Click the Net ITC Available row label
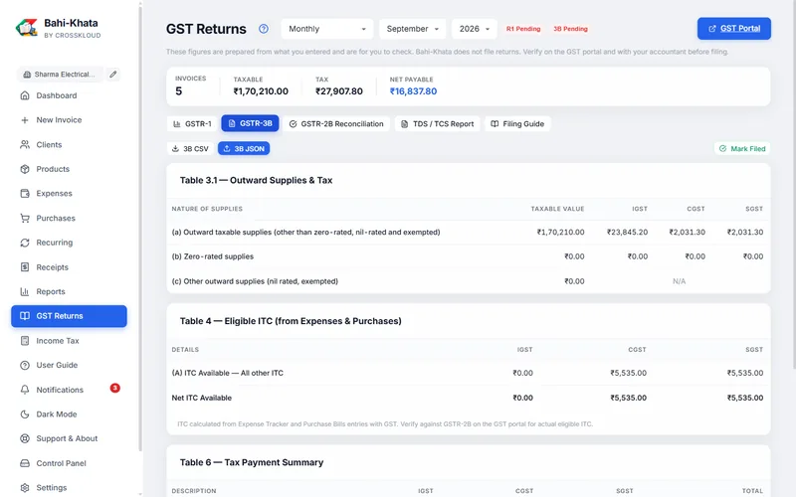Screen dimensions: 796x497 (x=202, y=399)
